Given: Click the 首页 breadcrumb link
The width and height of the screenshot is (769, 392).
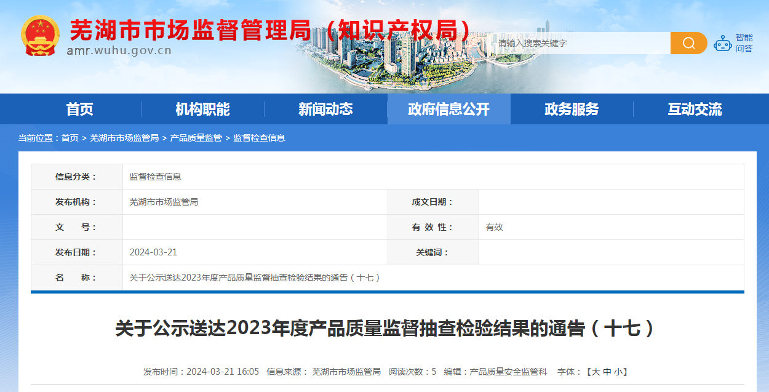Looking at the screenshot, I should pyautogui.click(x=70, y=138).
